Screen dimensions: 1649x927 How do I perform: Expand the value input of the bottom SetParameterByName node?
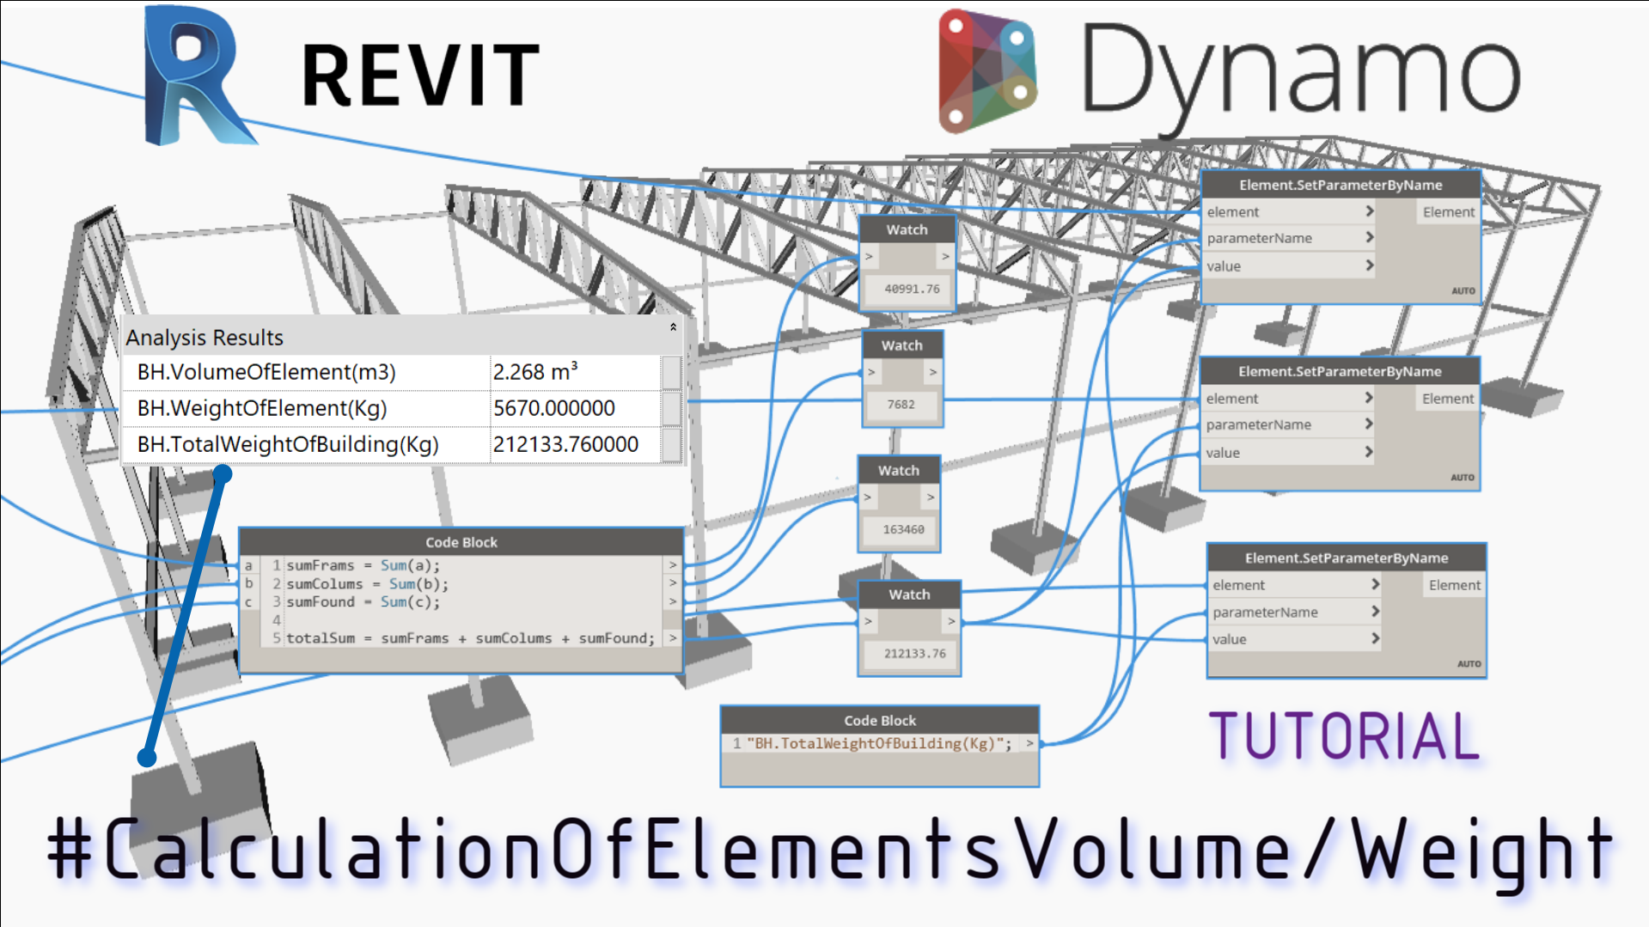[1375, 639]
